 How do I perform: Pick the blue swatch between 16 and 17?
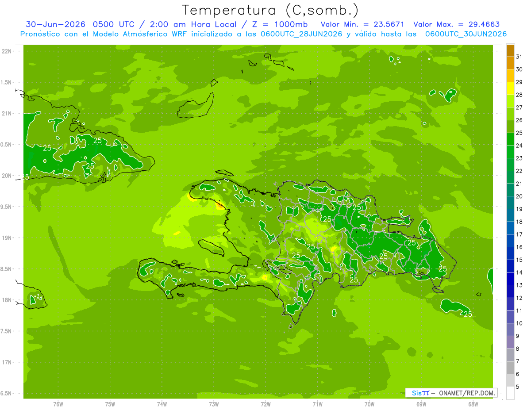point(510,241)
